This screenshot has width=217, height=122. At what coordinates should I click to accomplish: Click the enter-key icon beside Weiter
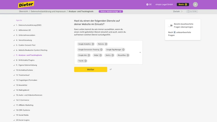coord(111,69)
